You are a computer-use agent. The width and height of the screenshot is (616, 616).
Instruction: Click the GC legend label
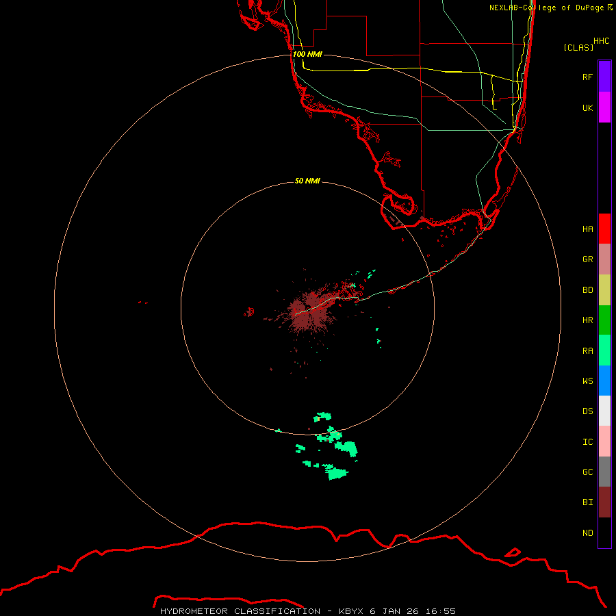click(587, 472)
